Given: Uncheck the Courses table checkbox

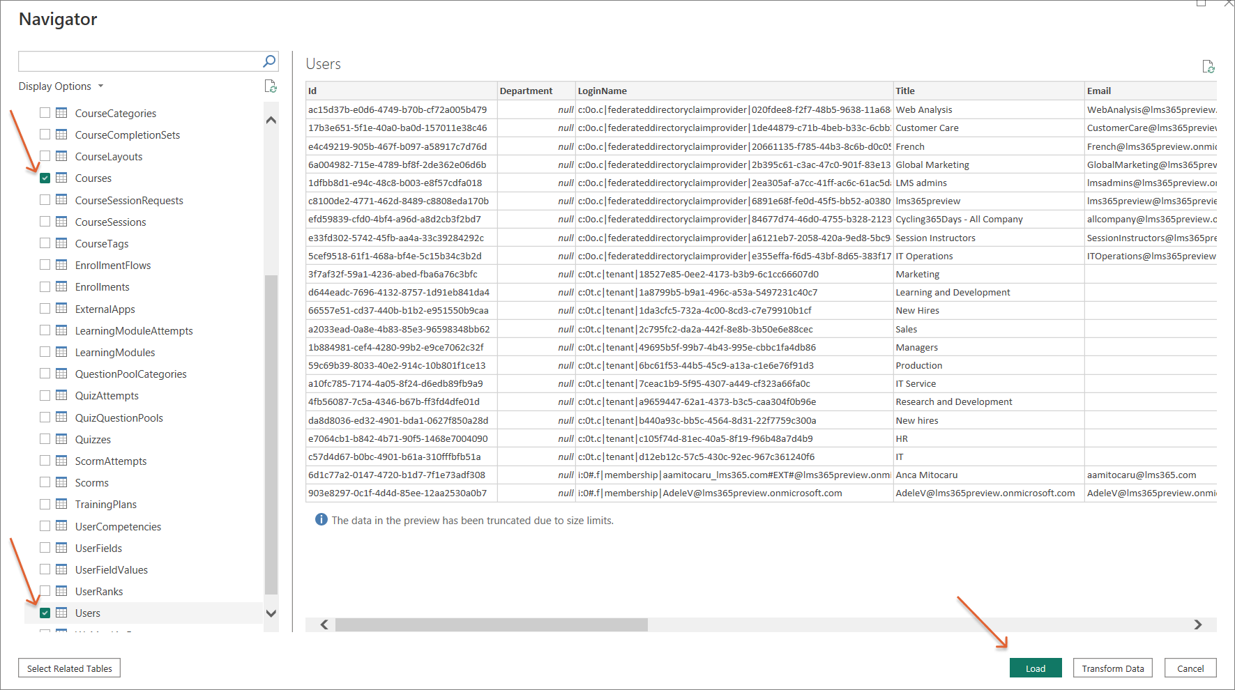Looking at the screenshot, I should (x=45, y=178).
